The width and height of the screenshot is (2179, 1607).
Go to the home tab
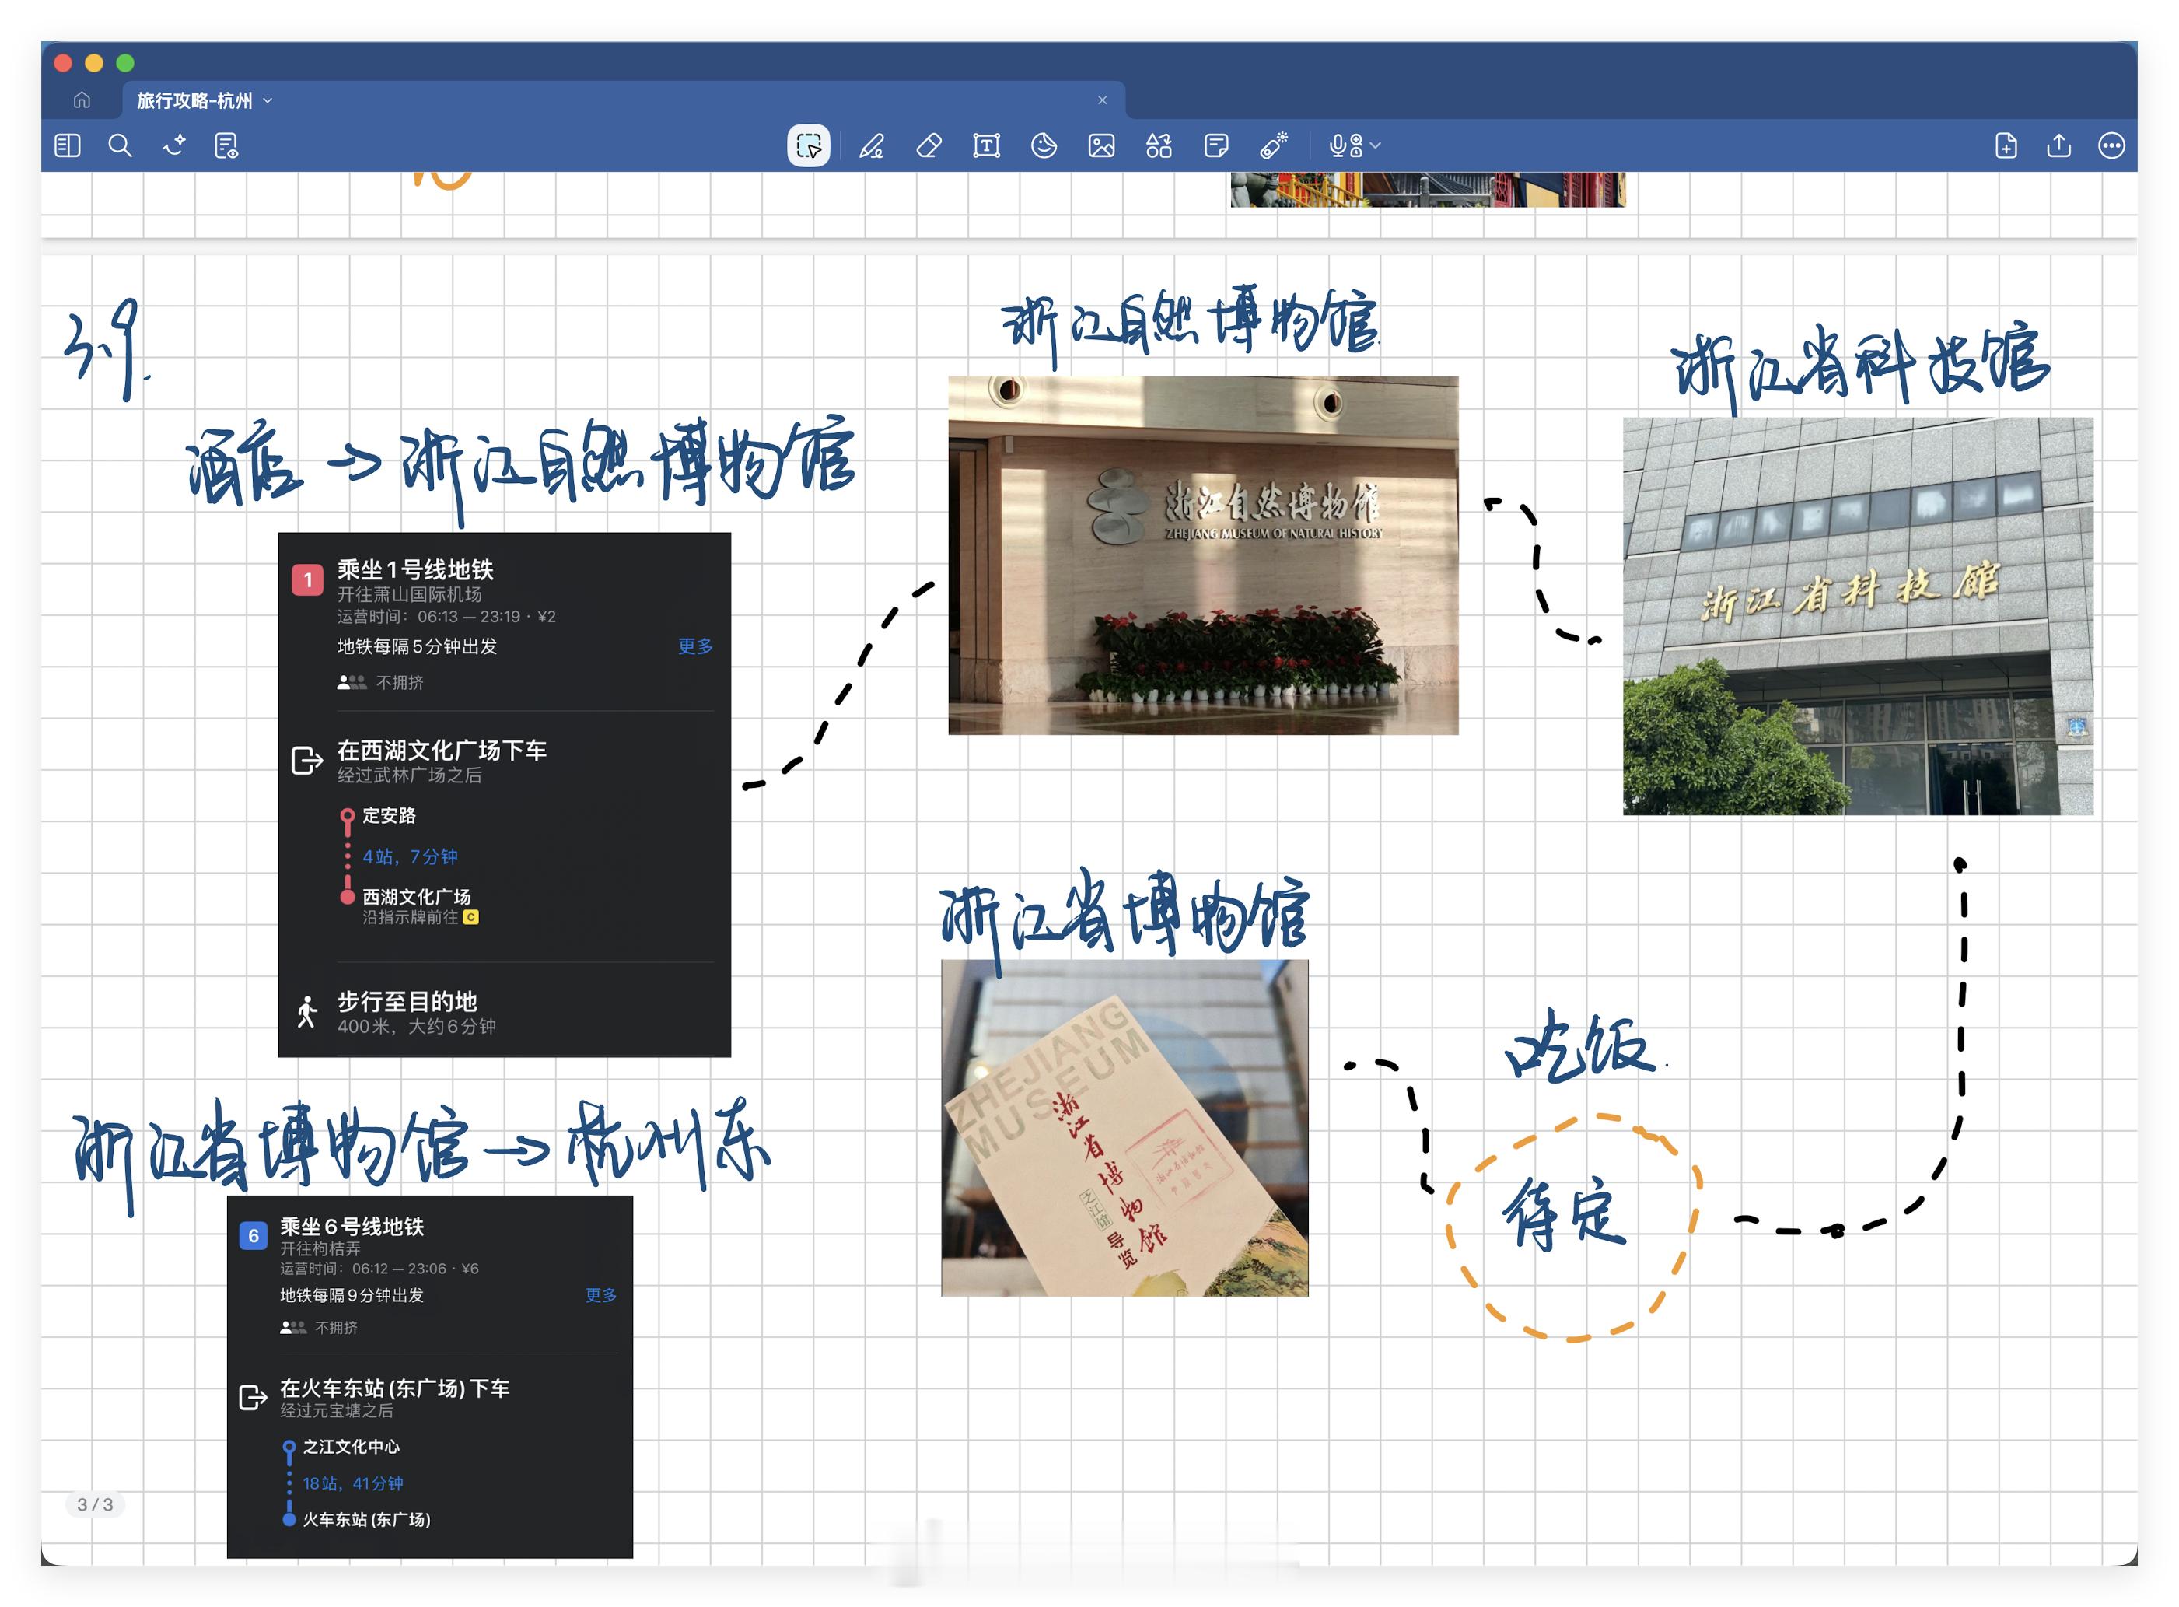[82, 100]
